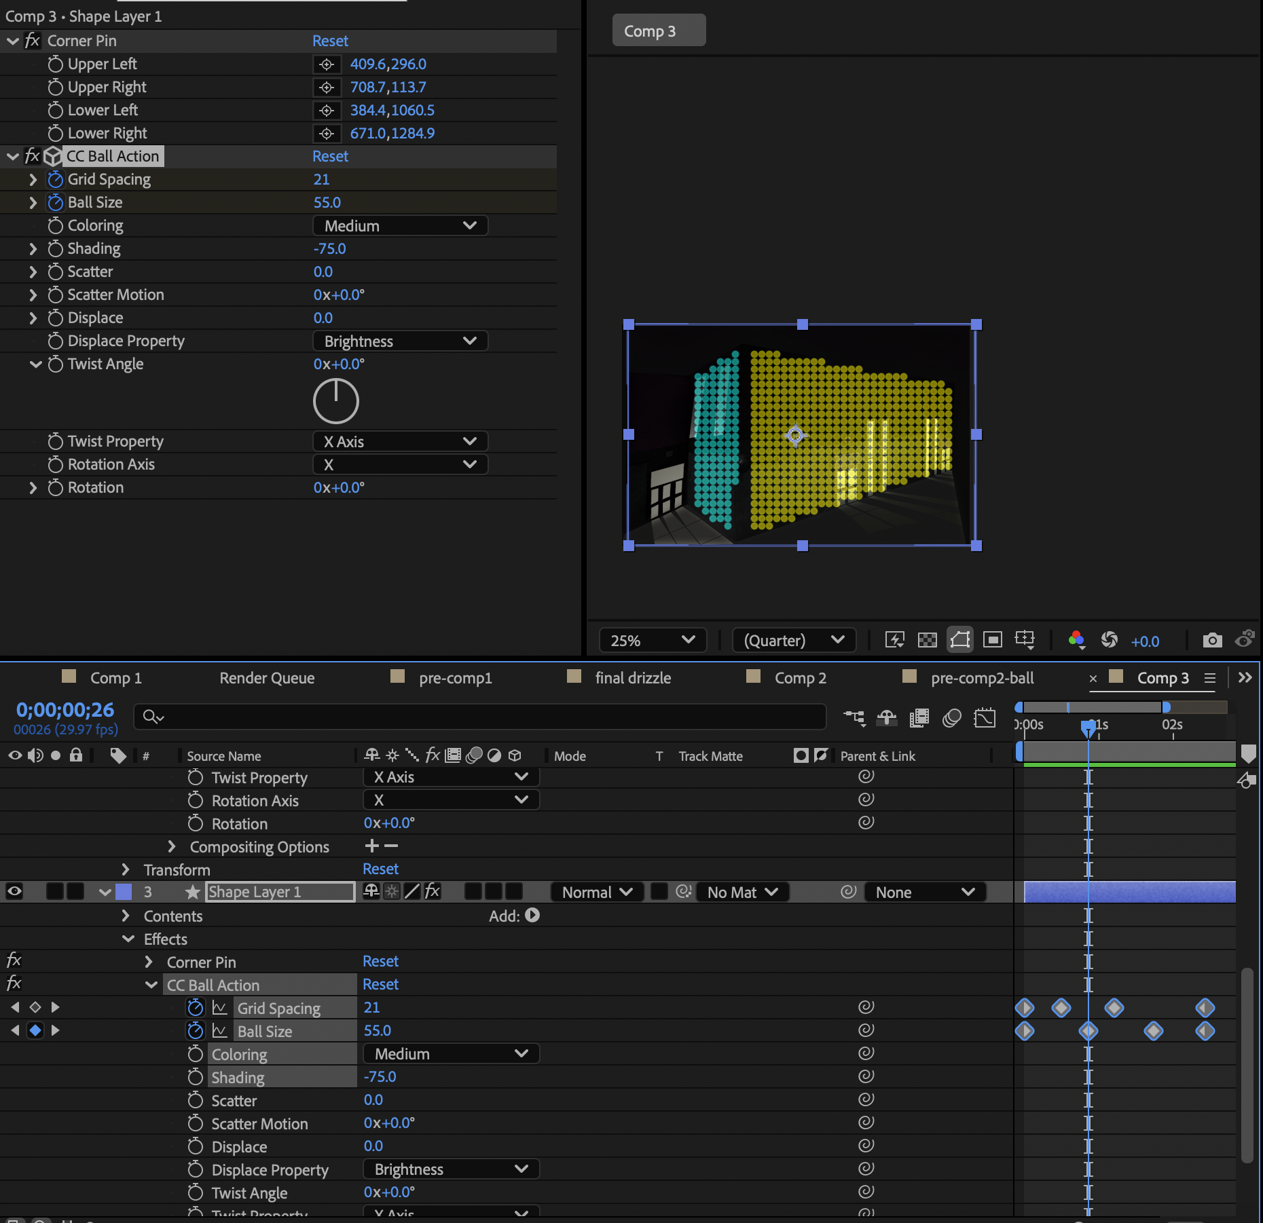The width and height of the screenshot is (1263, 1223).
Task: Open the 25% magnification dropdown
Action: pyautogui.click(x=652, y=640)
